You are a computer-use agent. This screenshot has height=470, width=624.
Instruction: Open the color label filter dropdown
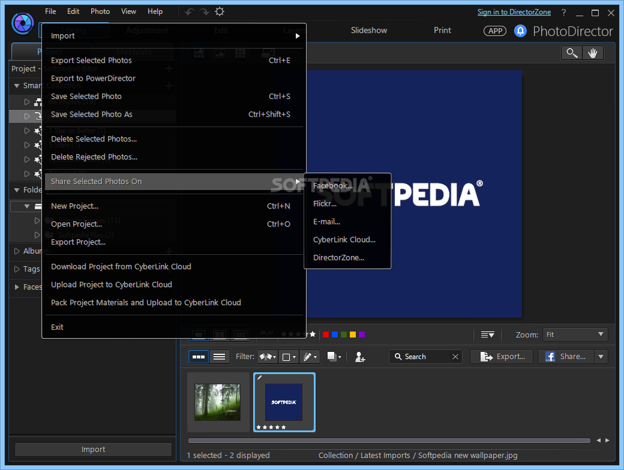coord(289,357)
